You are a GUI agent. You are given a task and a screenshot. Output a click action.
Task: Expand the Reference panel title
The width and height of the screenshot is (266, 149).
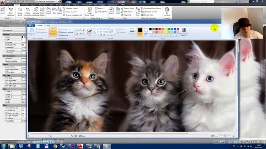64,18
